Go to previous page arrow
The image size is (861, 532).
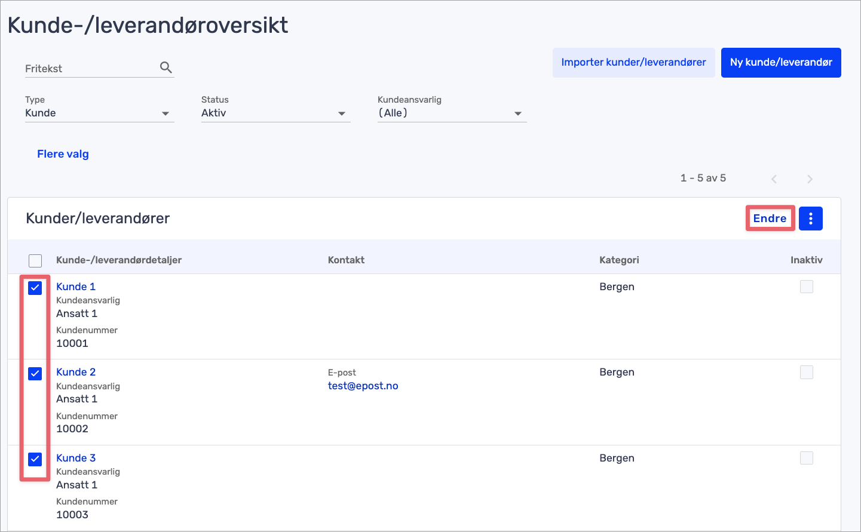click(x=774, y=179)
